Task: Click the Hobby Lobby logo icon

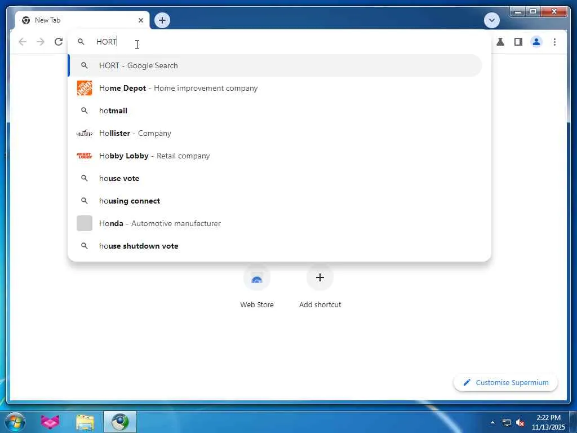Action: pyautogui.click(x=85, y=156)
